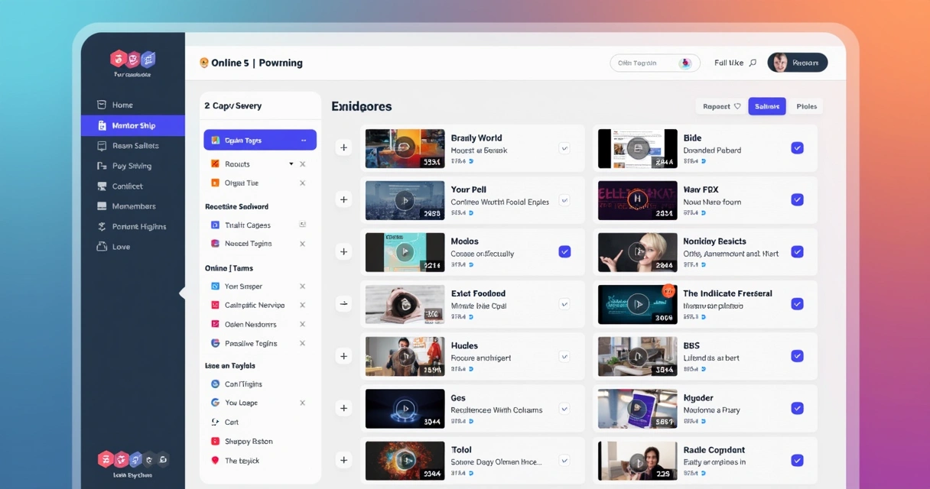The width and height of the screenshot is (930, 489).
Task: Click the blue Saltrave button
Action: coord(768,106)
